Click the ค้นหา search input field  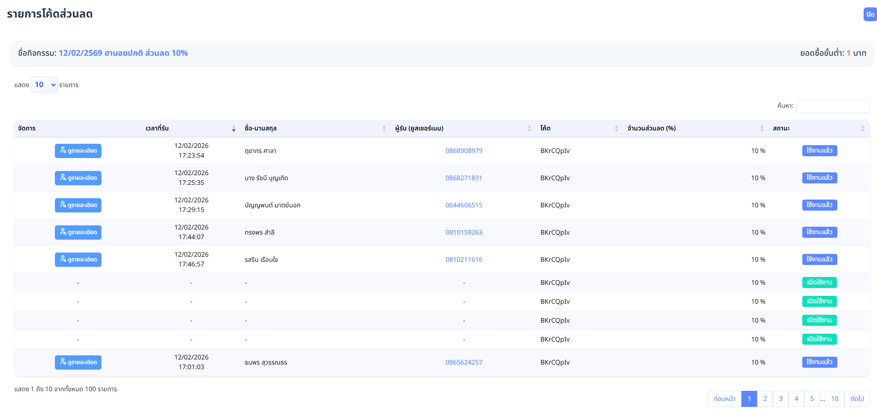click(x=832, y=106)
